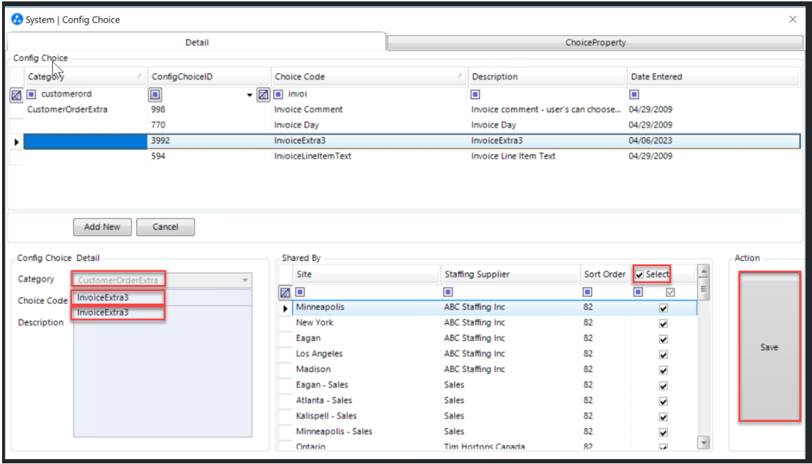
Task: Click the Choice Code input field
Action: (x=163, y=297)
